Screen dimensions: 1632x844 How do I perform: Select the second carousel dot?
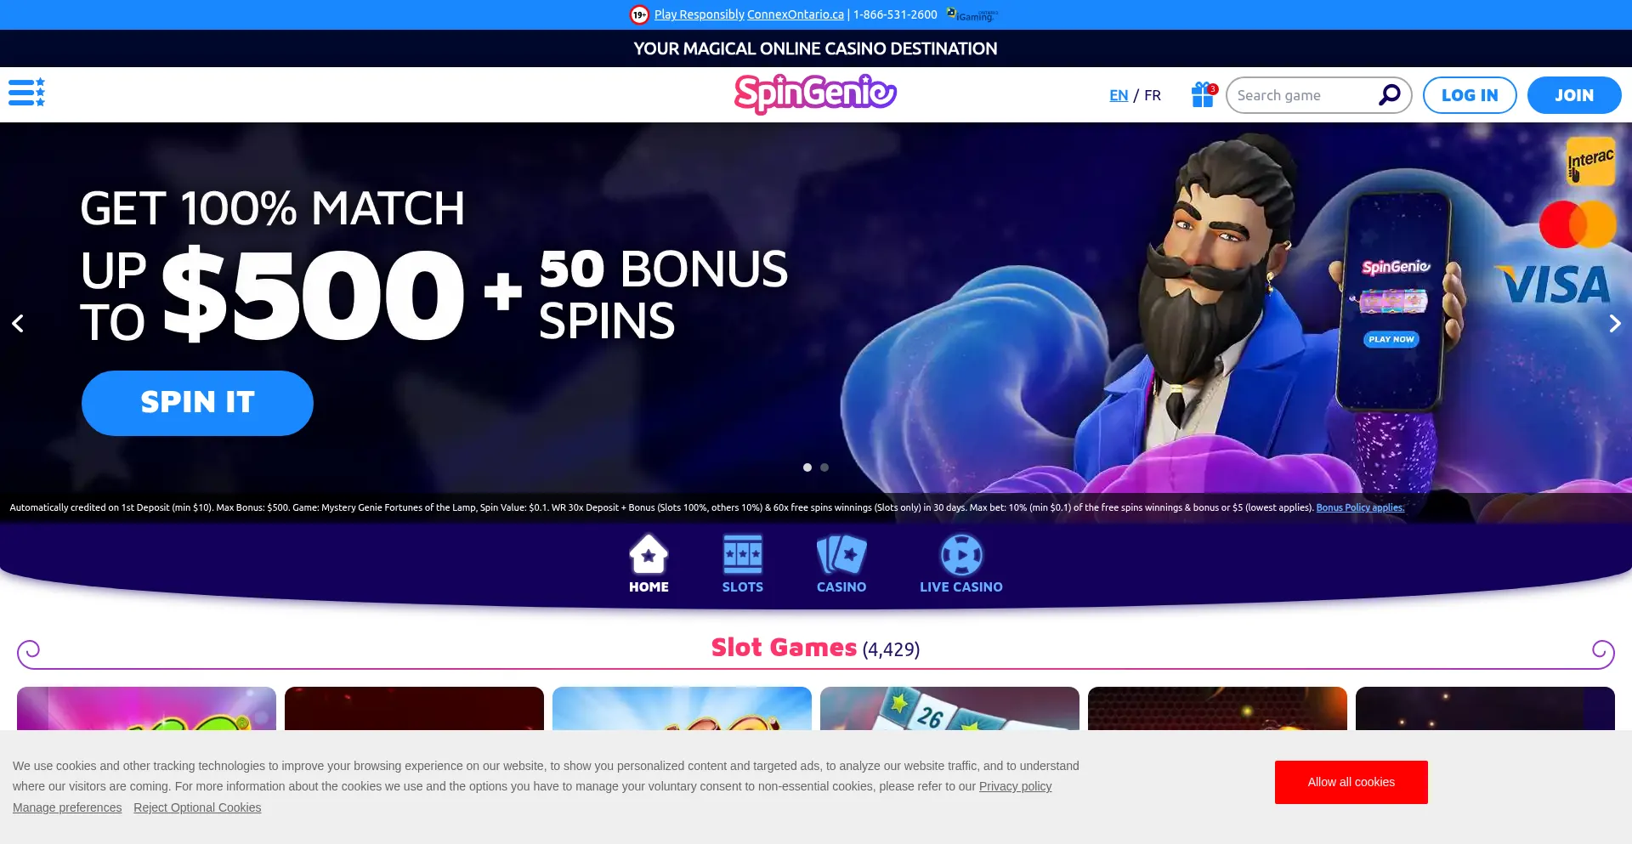point(824,467)
